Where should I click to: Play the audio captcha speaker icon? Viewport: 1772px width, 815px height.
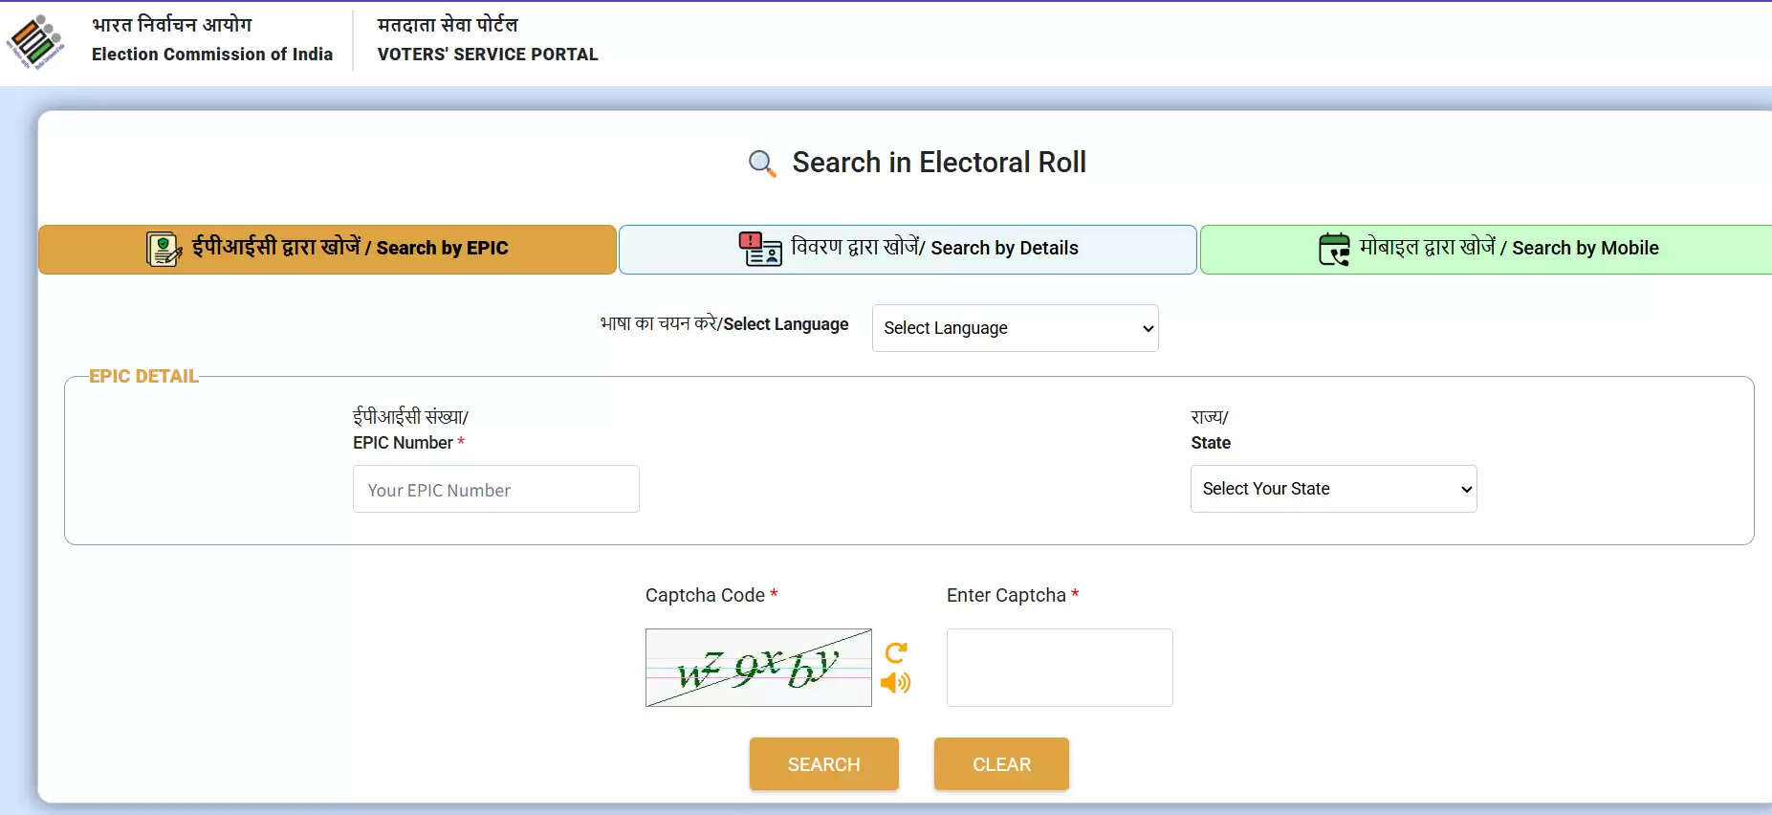click(x=895, y=683)
